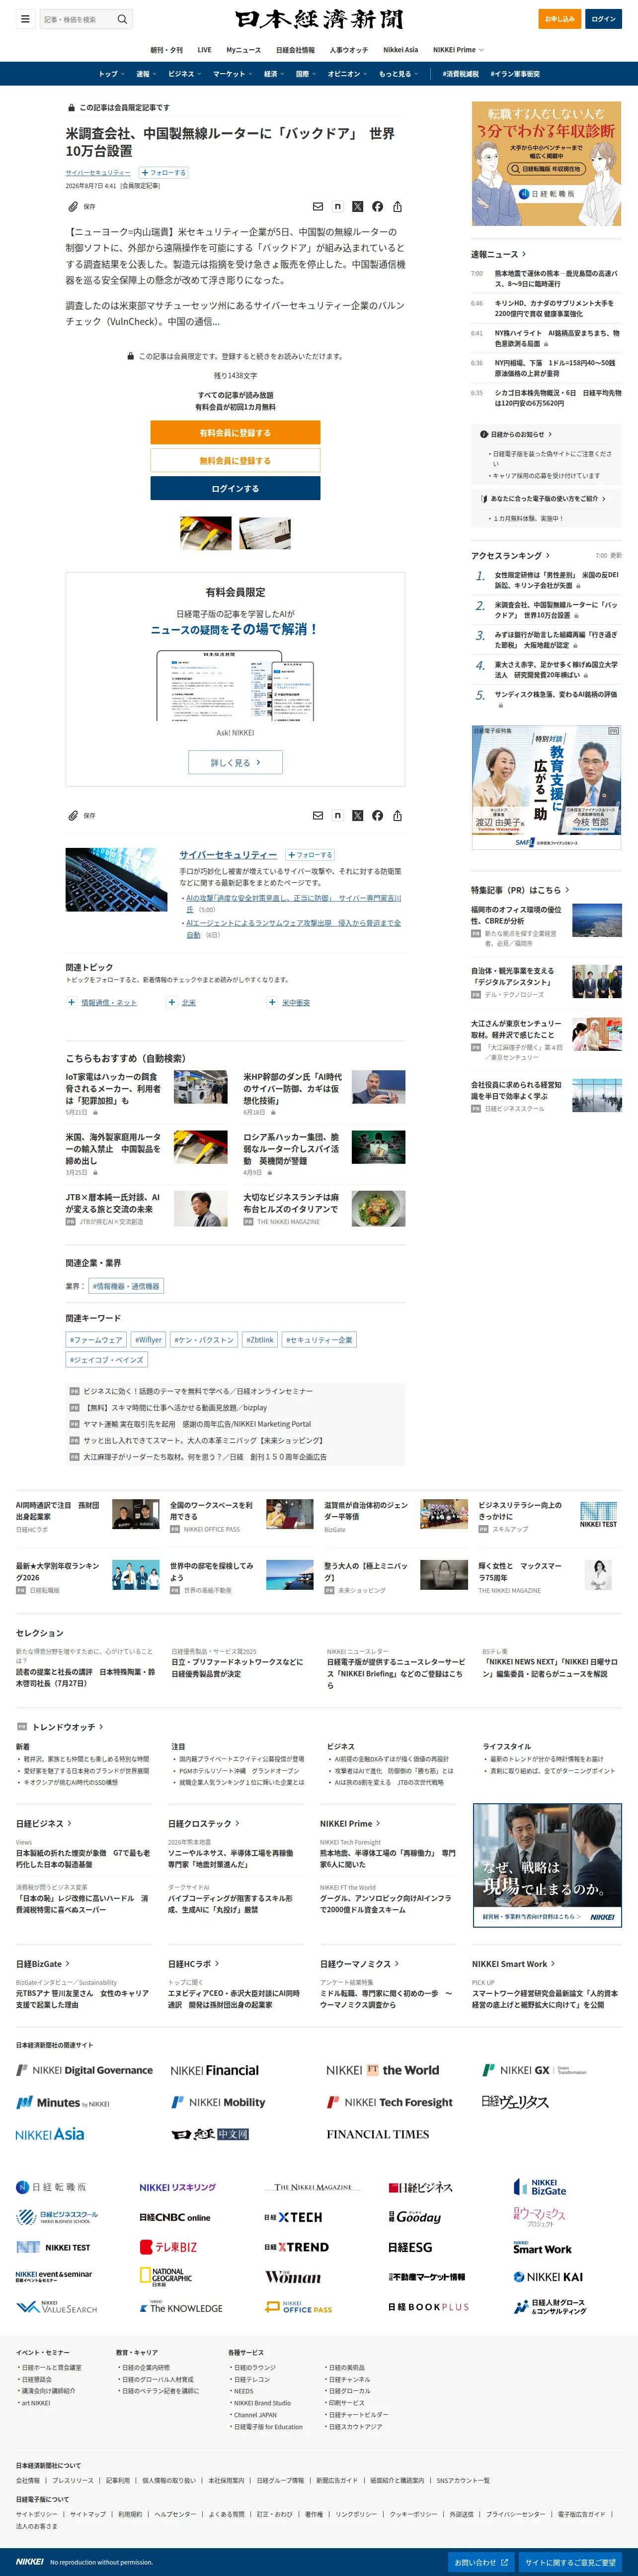Image resolution: width=638 pixels, height=2576 pixels.
Task: Open the テレ東BIZ logo link
Action: click(169, 2247)
